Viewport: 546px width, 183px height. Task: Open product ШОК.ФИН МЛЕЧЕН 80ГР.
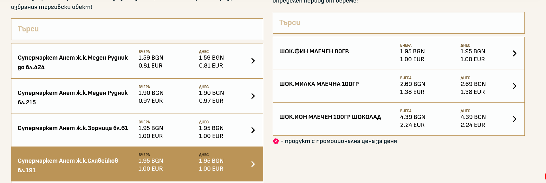(x=314, y=51)
